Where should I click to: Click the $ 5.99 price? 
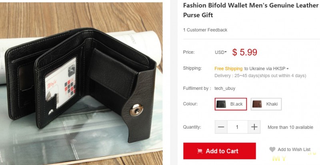point(244,52)
